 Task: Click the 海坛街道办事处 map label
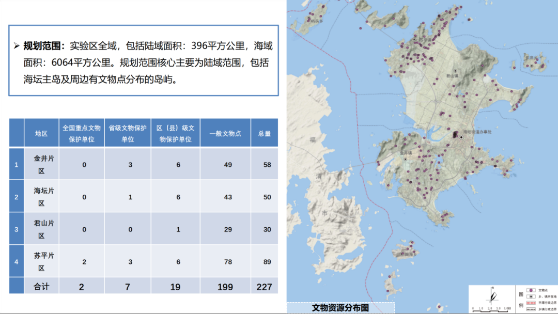477,132
